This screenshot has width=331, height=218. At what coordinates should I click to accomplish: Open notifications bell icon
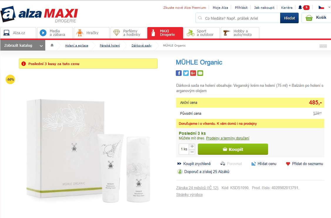[x=300, y=8]
